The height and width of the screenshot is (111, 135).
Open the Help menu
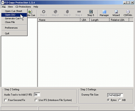pyautogui.click(x=36, y=7)
